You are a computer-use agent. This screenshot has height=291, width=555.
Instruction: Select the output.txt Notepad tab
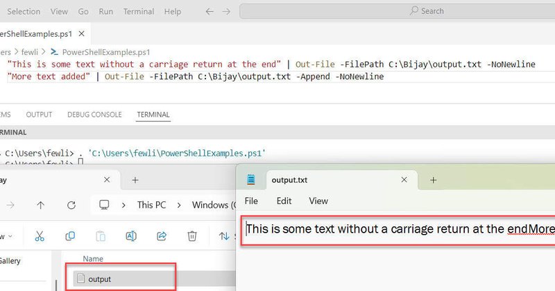[x=341, y=180]
